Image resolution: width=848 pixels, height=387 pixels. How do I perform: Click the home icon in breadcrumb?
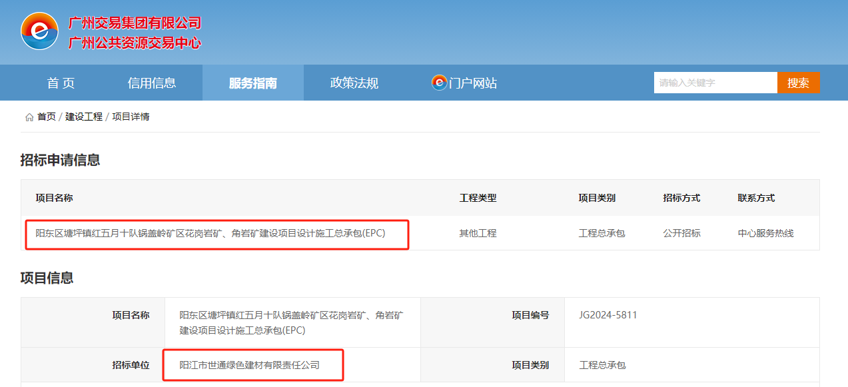click(x=29, y=117)
